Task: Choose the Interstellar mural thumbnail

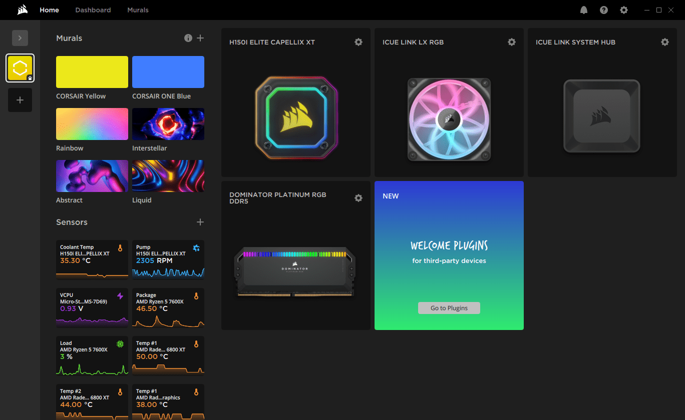Action: (x=168, y=124)
